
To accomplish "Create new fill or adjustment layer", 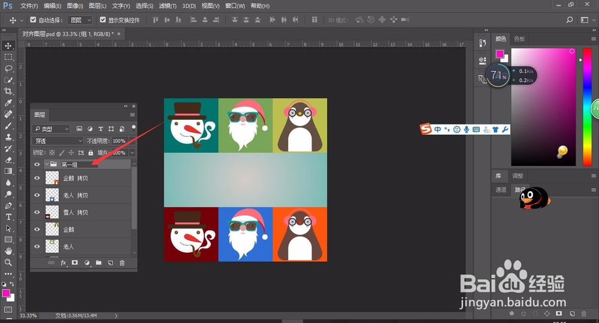I will [87, 263].
